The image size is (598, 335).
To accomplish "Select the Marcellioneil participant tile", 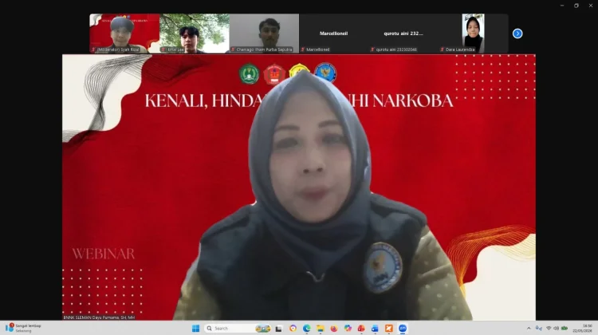I will 334,33.
